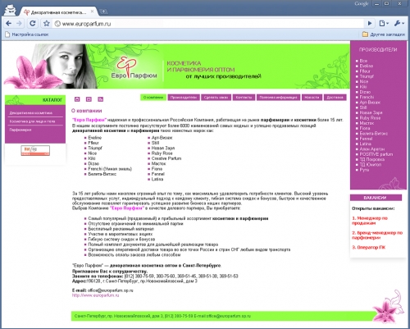Switch to the Производители navigation tab
This screenshot has height=329, width=410.
pos(184,98)
